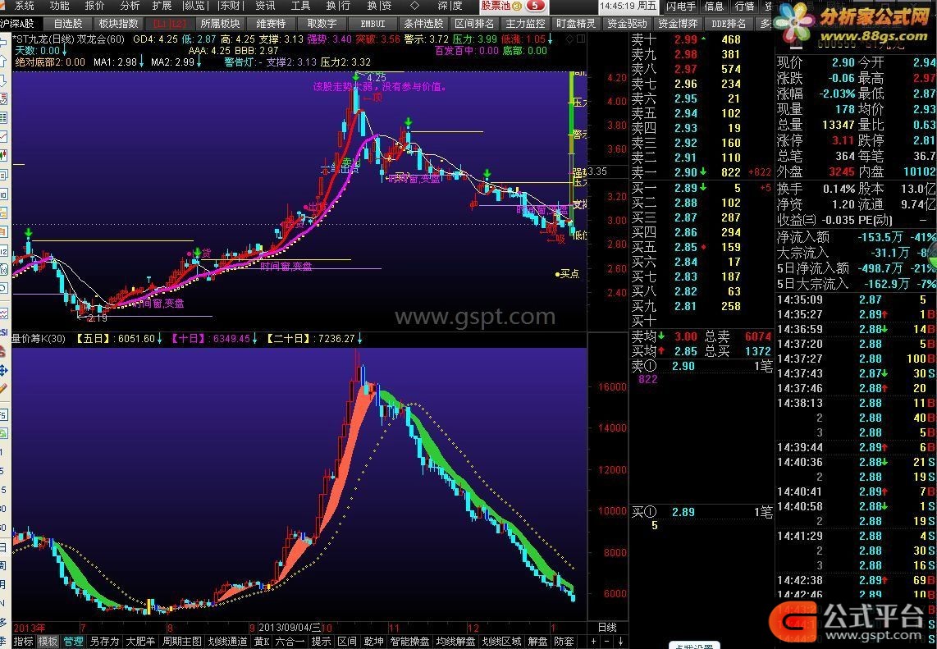Open the 日线 period selector
This screenshot has height=649, width=937.
click(607, 628)
